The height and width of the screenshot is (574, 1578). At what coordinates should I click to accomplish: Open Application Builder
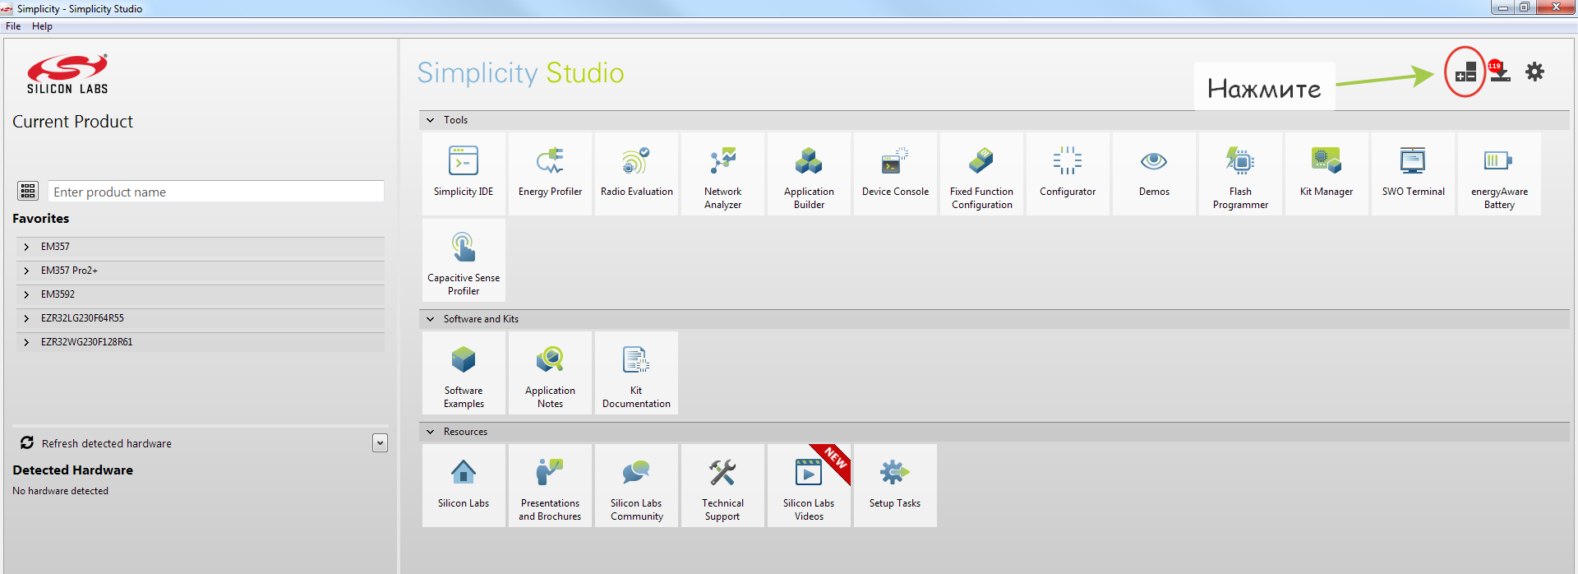click(809, 174)
